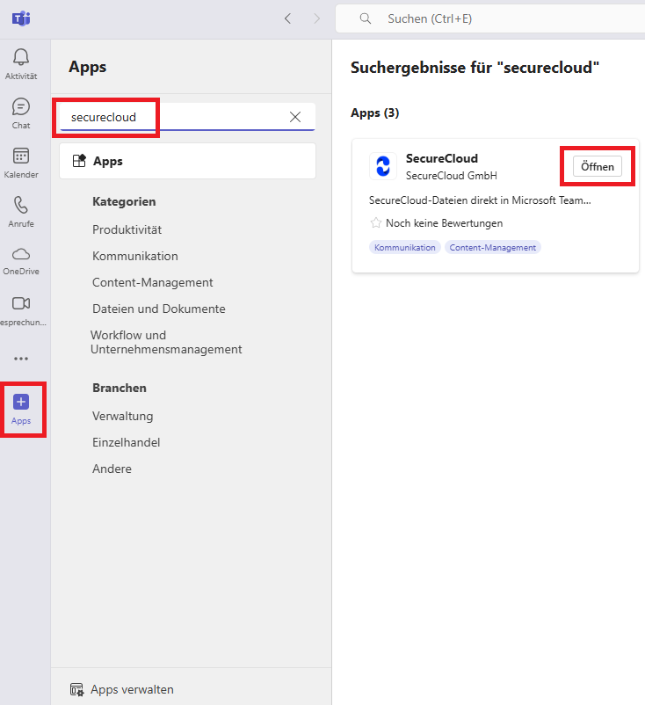
Task: Click the SecureCloud app title
Action: click(x=441, y=158)
